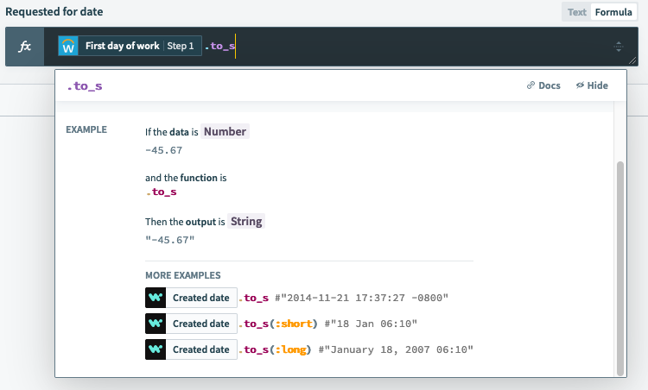Click the .to_s(:short) example formula
The width and height of the screenshot is (648, 390).
278,324
